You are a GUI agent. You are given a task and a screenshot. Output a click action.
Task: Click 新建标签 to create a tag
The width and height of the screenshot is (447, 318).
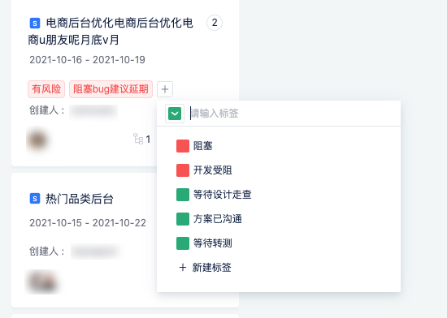pos(211,268)
